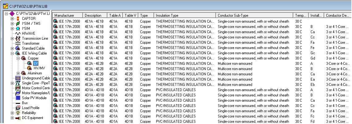The width and height of the screenshot is (352, 124).
Task: Collapse the Copper subtree node
Action: click(18, 58)
